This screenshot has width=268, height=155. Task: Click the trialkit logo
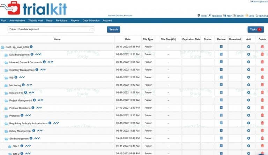tap(33, 8)
